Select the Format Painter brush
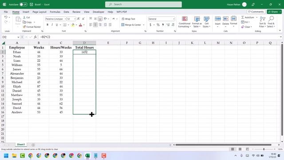This screenshot has width=284, height=160. pos(24,27)
